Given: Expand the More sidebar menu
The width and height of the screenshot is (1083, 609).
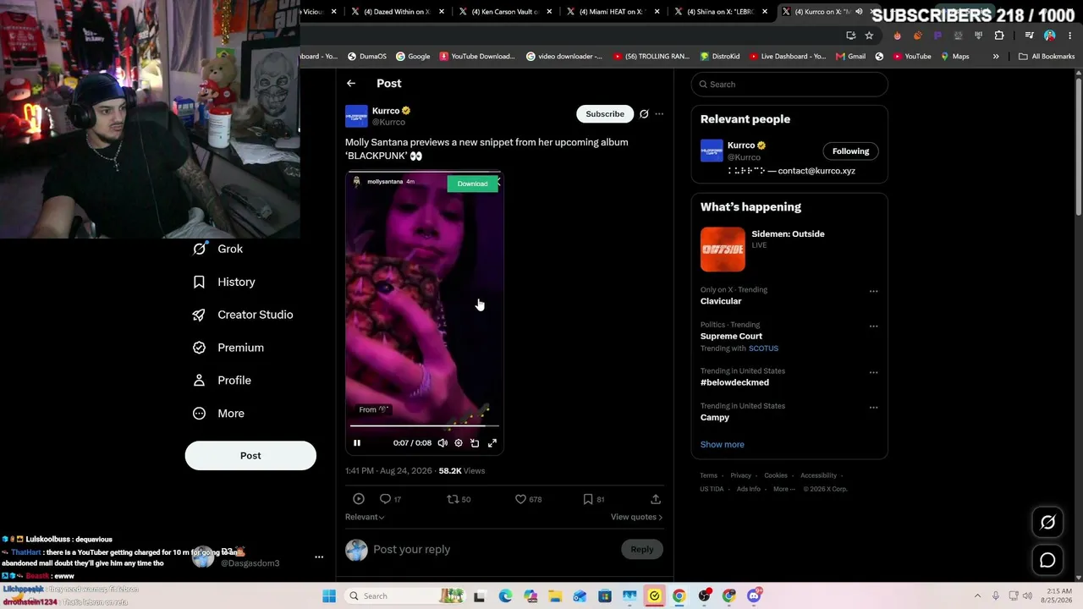Looking at the screenshot, I should 218,414.
